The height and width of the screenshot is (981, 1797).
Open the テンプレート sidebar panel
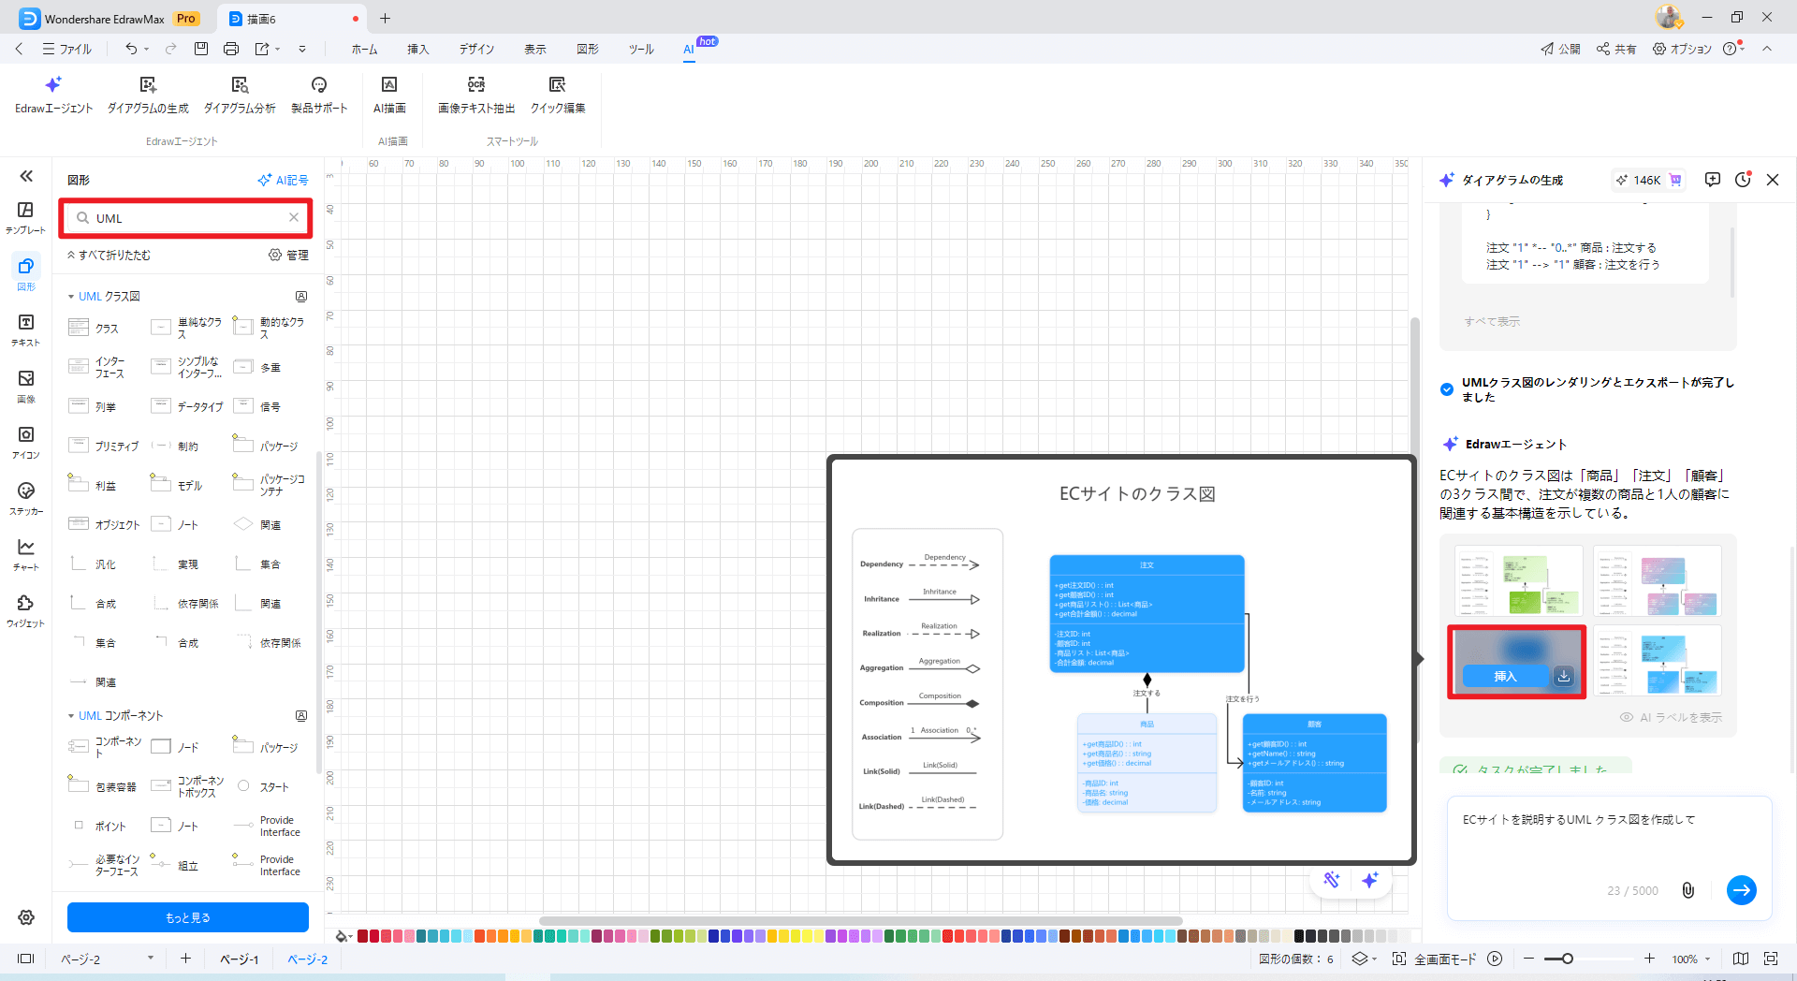pos(26,216)
